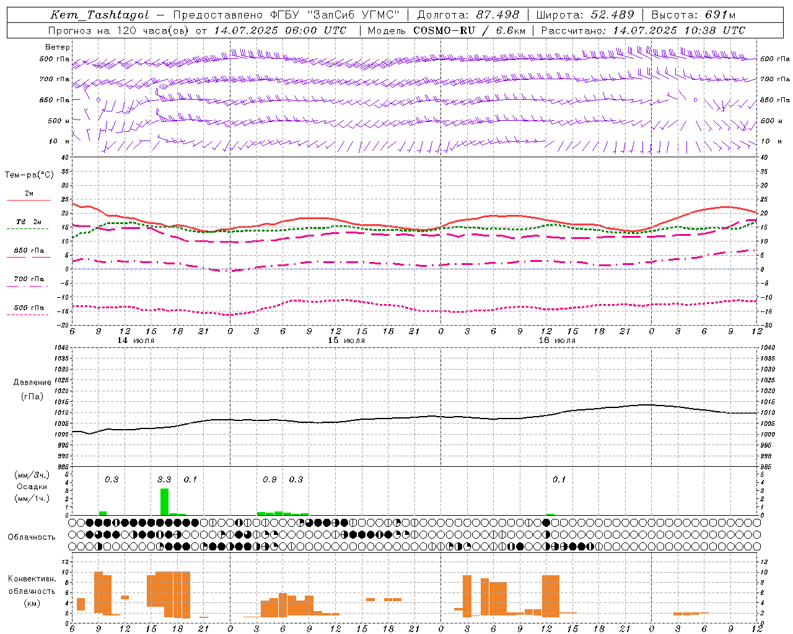Screen dimensions: 793x634
Task: Click the 'Конвективн.' convective cloud label
Action: 32,579
